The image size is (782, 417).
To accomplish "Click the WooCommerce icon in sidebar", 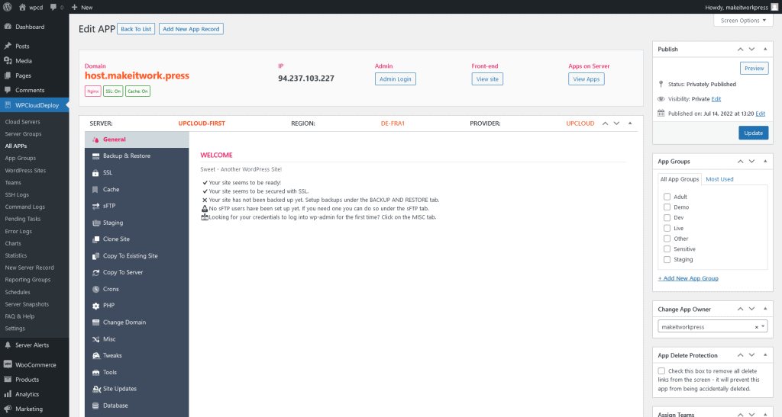I will (x=8, y=364).
